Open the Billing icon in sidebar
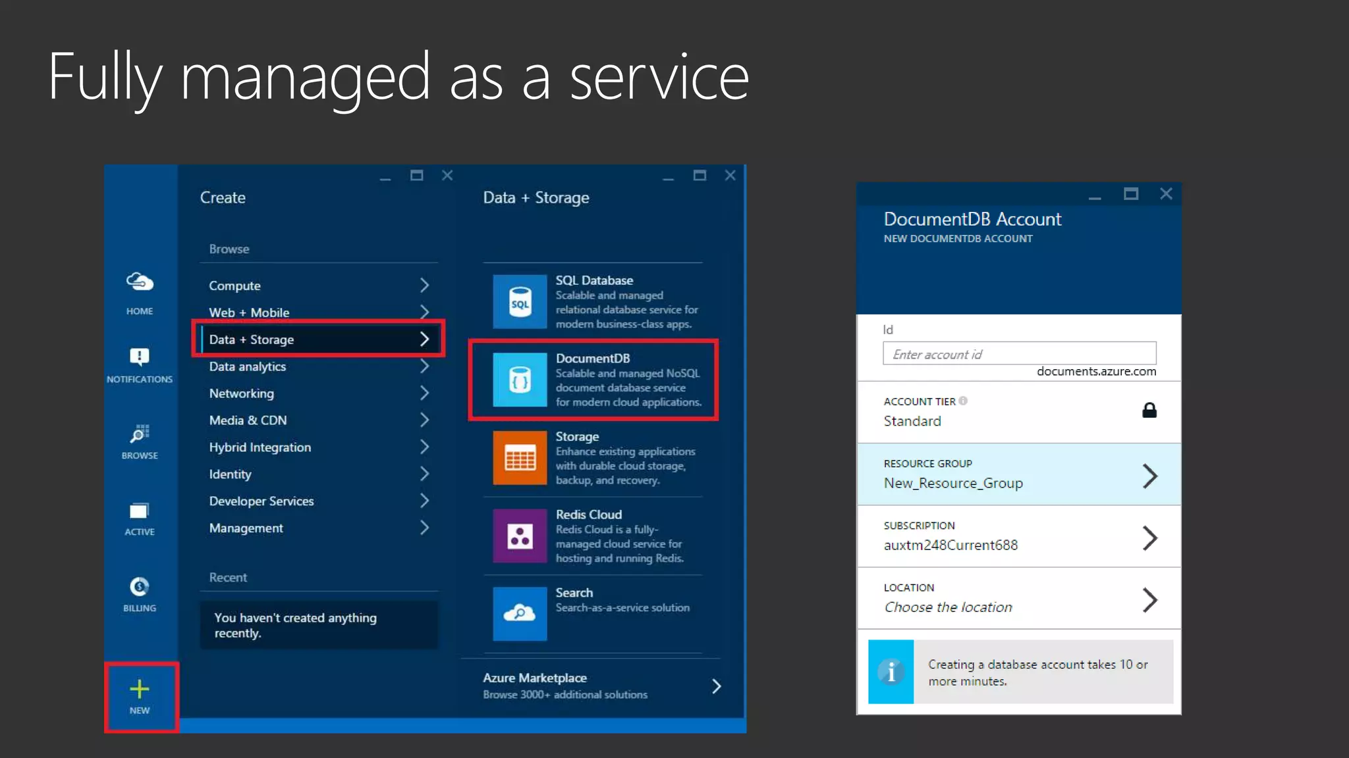The width and height of the screenshot is (1349, 758). 140,586
